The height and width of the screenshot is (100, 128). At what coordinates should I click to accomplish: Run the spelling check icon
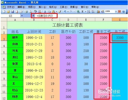(36, 11)
